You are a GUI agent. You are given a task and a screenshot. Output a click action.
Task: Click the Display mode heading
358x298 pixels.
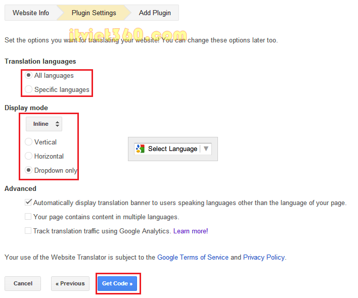click(26, 108)
